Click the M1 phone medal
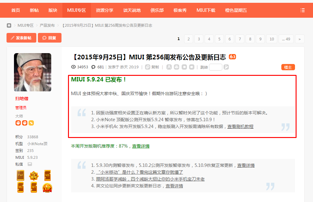 (34, 187)
